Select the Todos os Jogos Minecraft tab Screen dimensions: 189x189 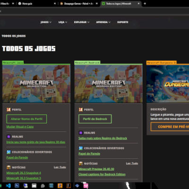click(120, 3)
